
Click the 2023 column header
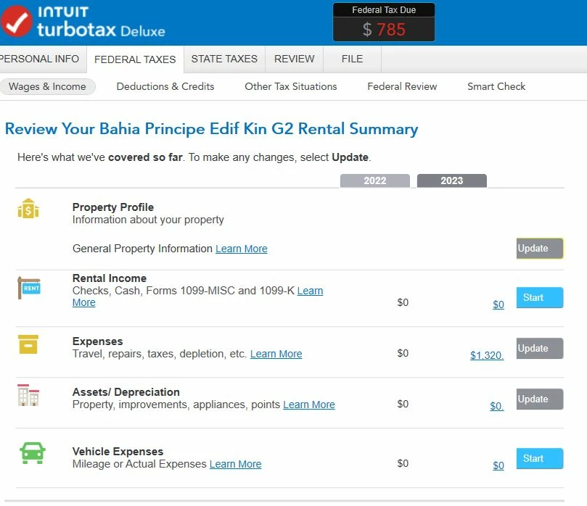tap(452, 181)
